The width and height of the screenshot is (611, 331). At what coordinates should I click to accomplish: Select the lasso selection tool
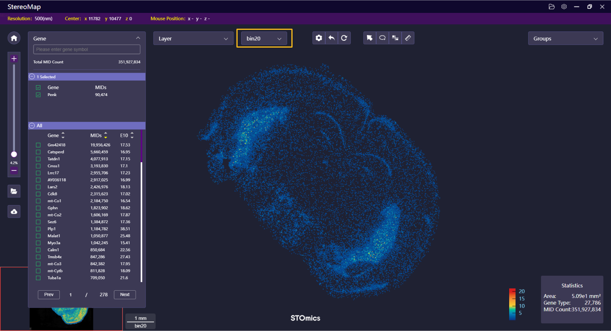point(382,38)
